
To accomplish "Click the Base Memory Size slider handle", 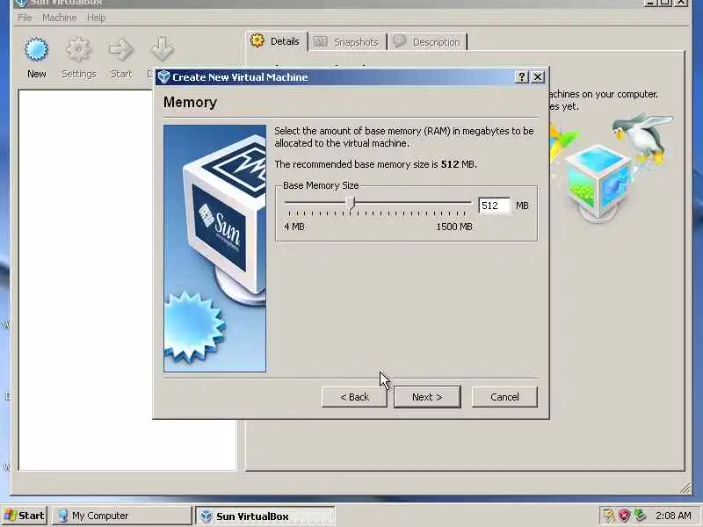I will [x=351, y=205].
